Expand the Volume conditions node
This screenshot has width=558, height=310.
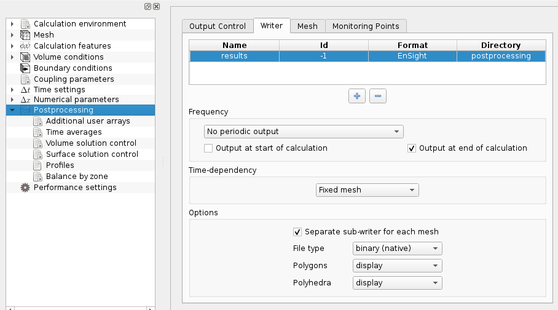point(12,57)
